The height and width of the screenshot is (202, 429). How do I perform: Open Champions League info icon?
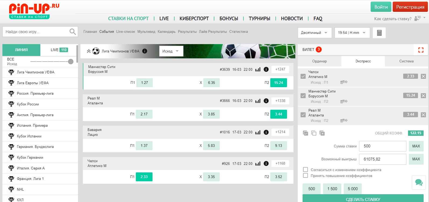pyautogui.click(x=145, y=51)
